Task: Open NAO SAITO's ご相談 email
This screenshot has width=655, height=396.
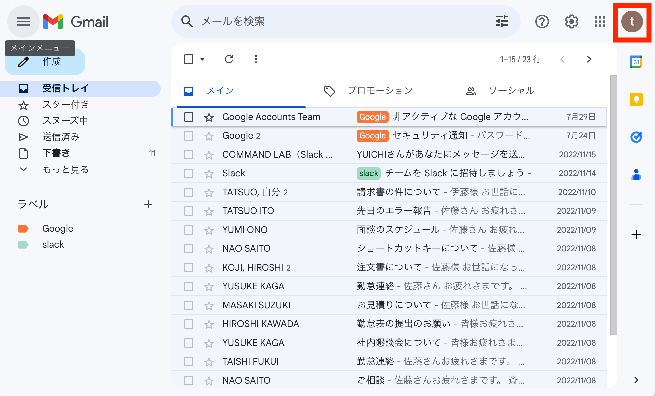Action: click(x=389, y=381)
